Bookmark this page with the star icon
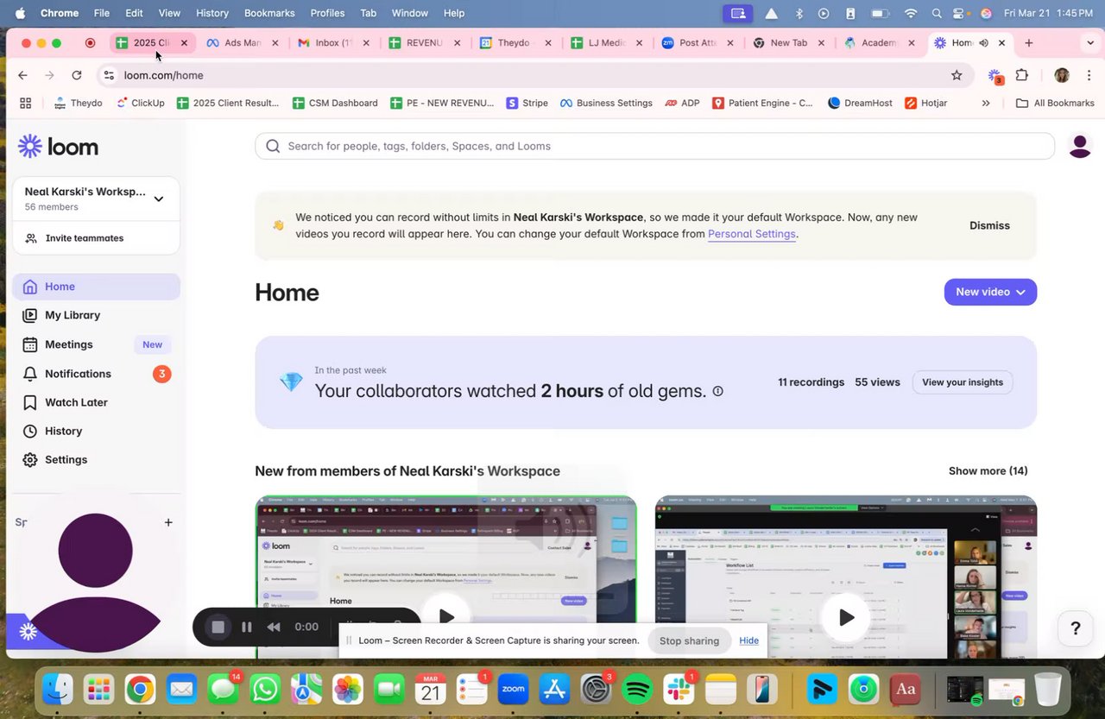 tap(957, 75)
